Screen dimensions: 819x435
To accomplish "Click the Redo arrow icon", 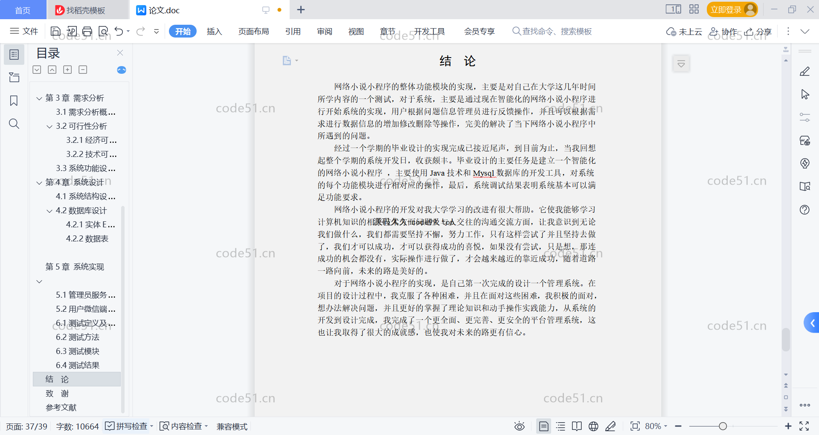I will click(x=141, y=31).
